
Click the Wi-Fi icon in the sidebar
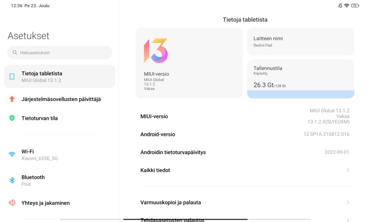pyautogui.click(x=12, y=154)
